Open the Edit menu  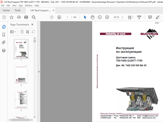pyautogui.click(x=8, y=5)
